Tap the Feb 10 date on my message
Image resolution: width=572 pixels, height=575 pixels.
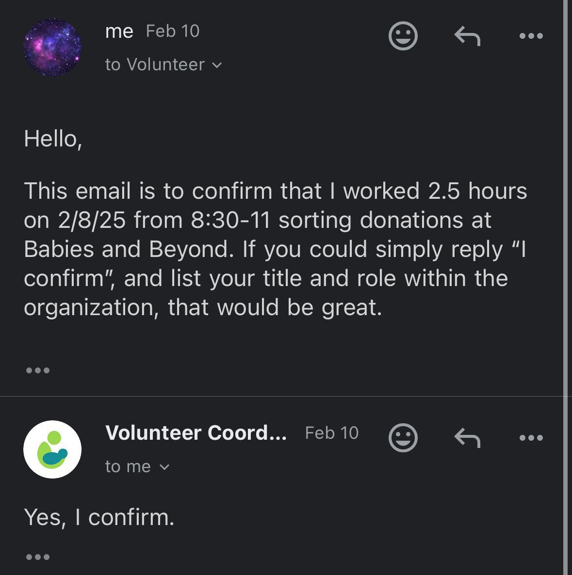point(173,32)
